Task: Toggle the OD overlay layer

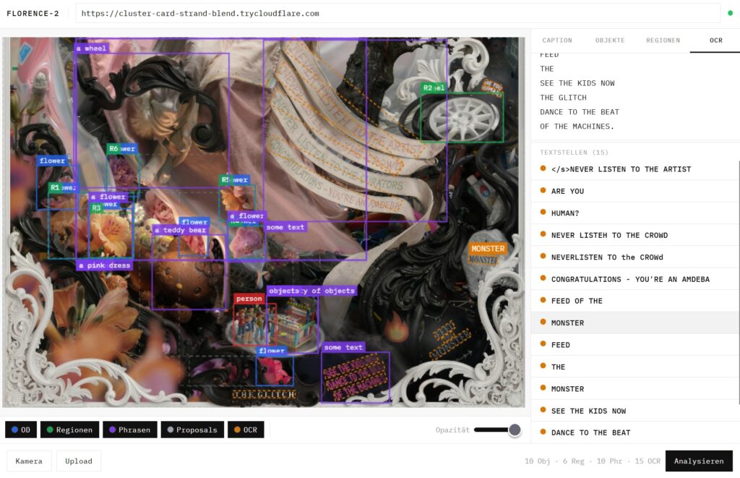Action: pyautogui.click(x=21, y=430)
